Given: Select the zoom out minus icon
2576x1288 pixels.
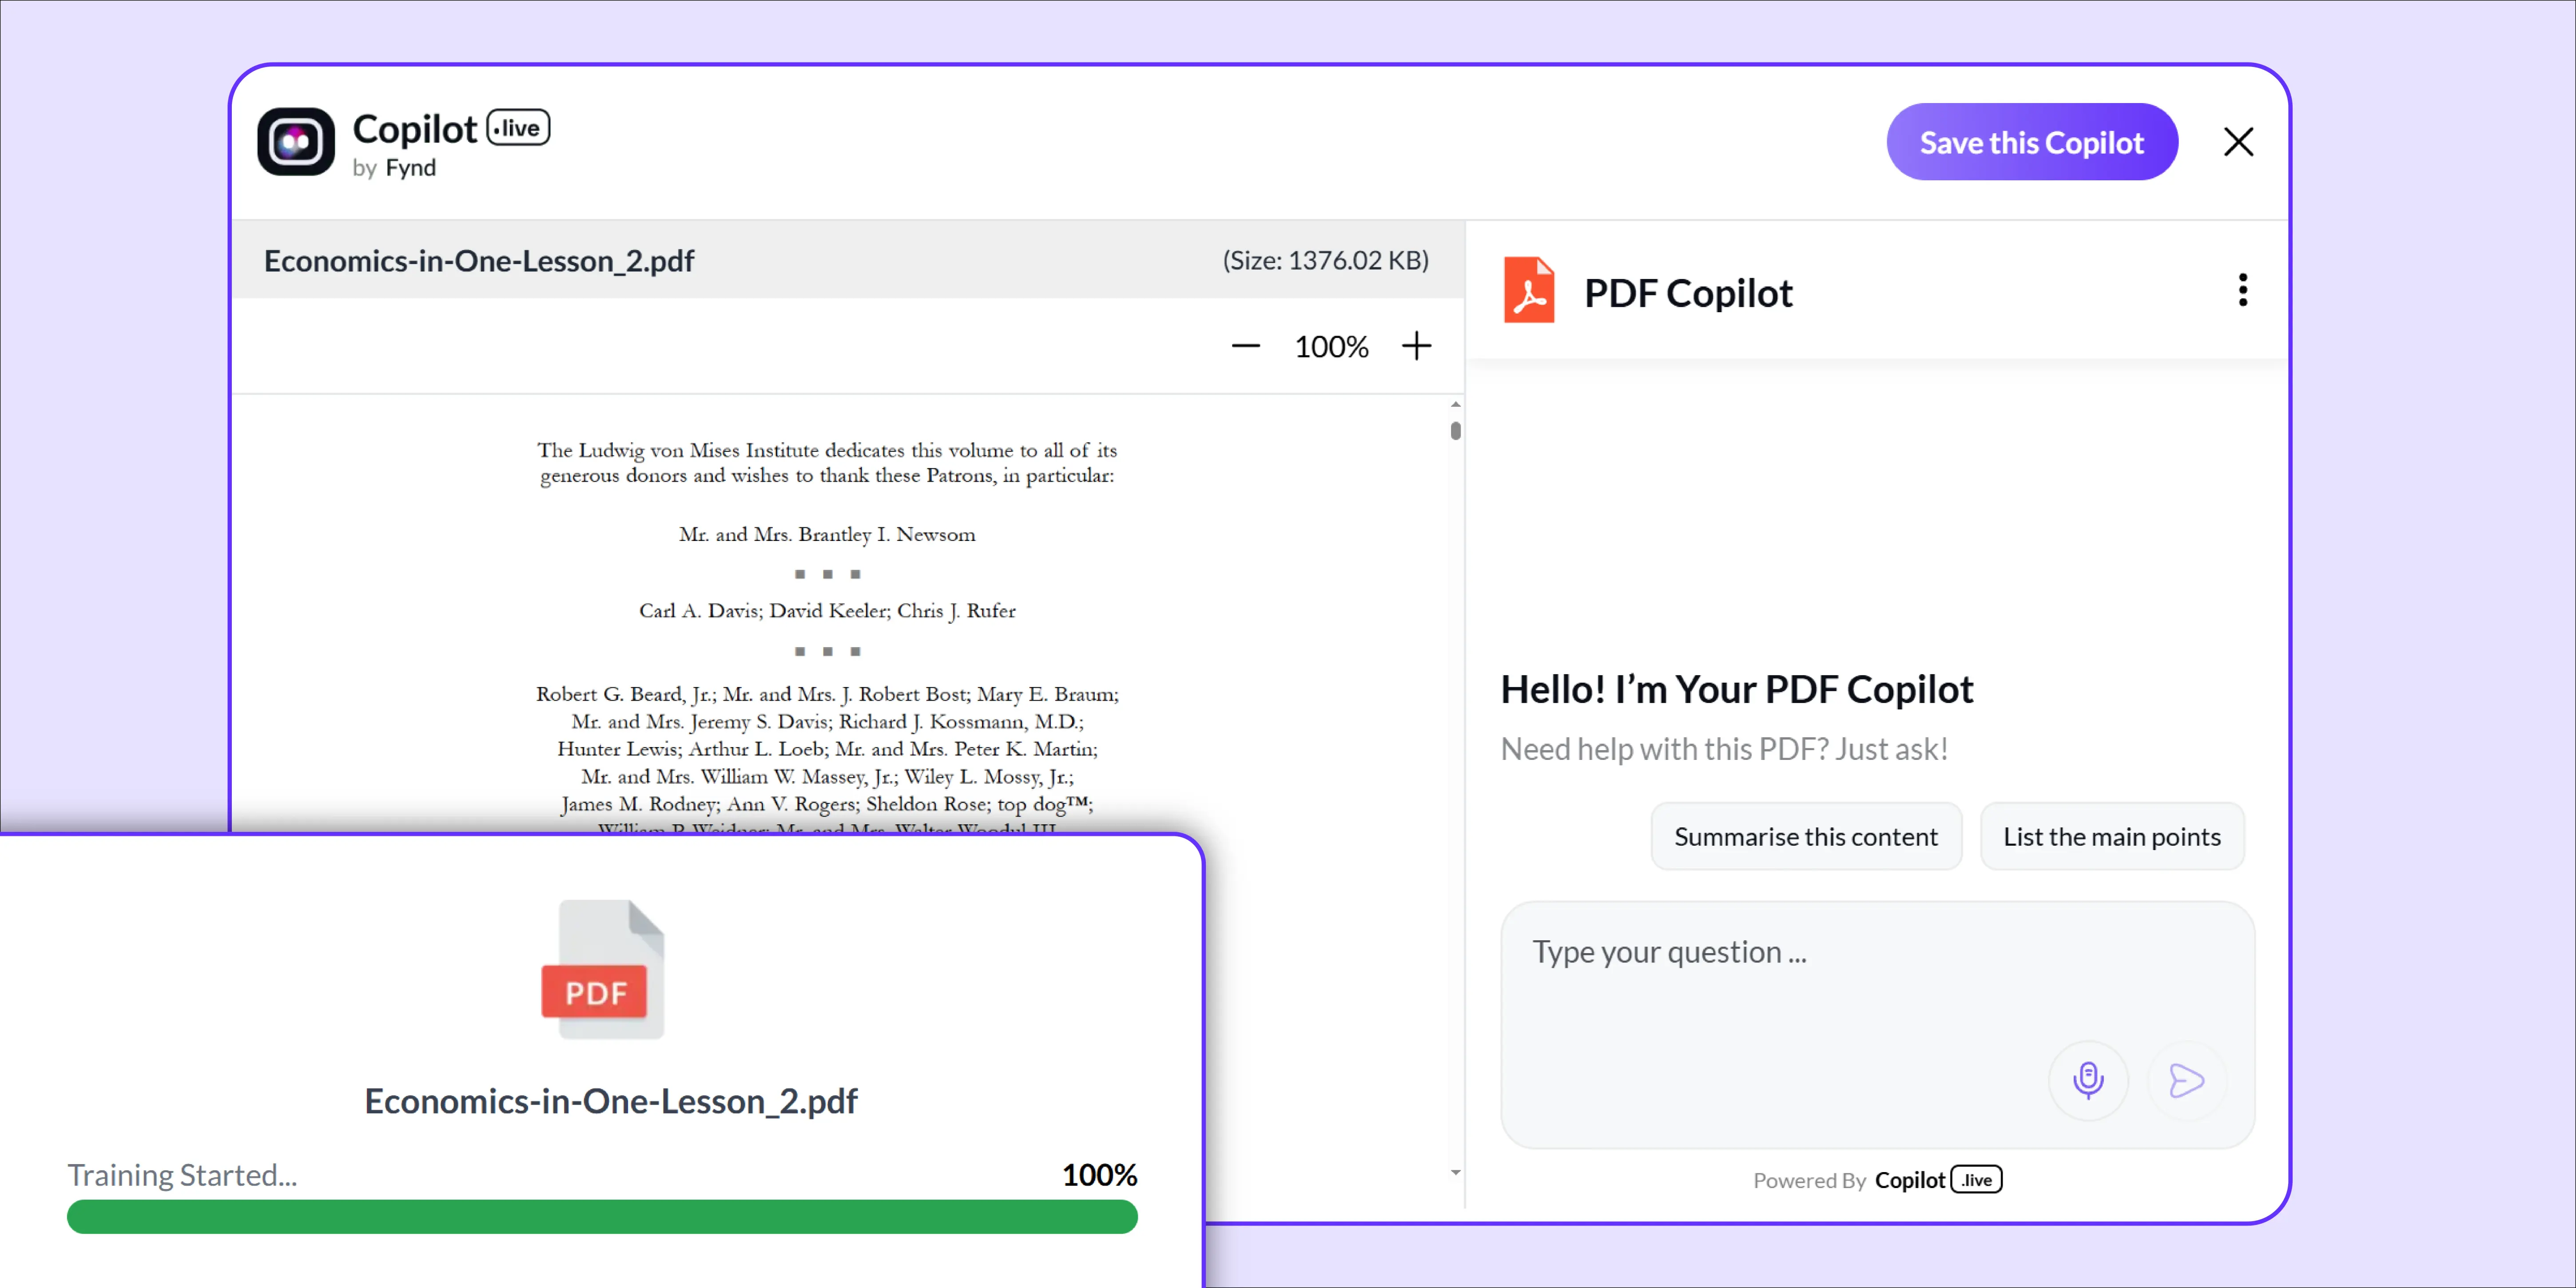Looking at the screenshot, I should [1245, 346].
